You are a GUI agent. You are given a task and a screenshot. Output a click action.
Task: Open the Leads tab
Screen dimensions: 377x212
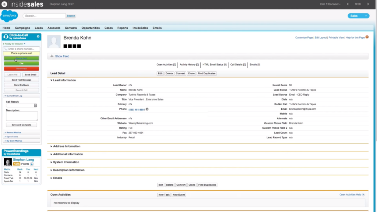[39, 28]
